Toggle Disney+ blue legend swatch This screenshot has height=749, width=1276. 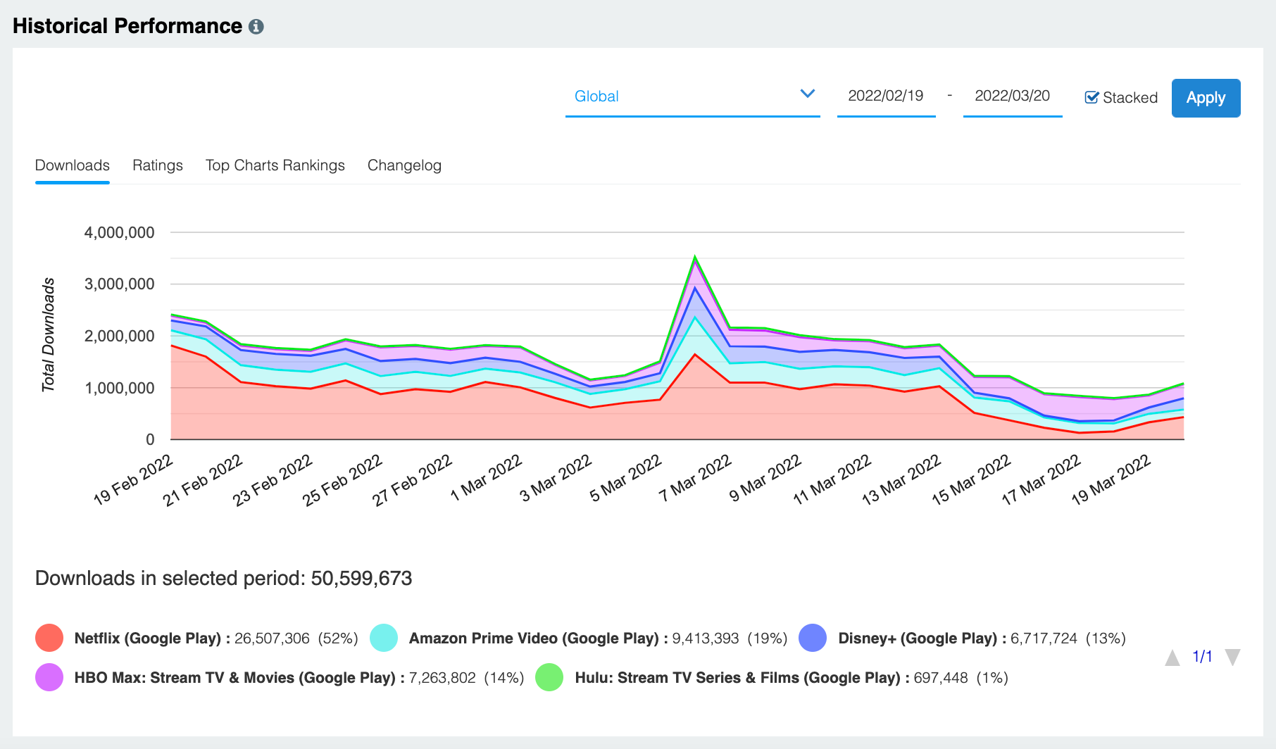click(813, 638)
